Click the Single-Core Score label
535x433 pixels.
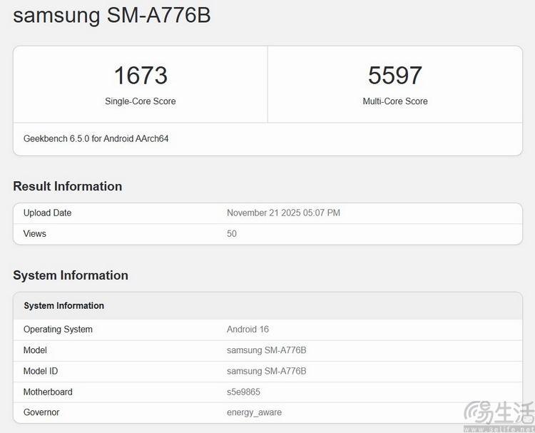tap(141, 101)
